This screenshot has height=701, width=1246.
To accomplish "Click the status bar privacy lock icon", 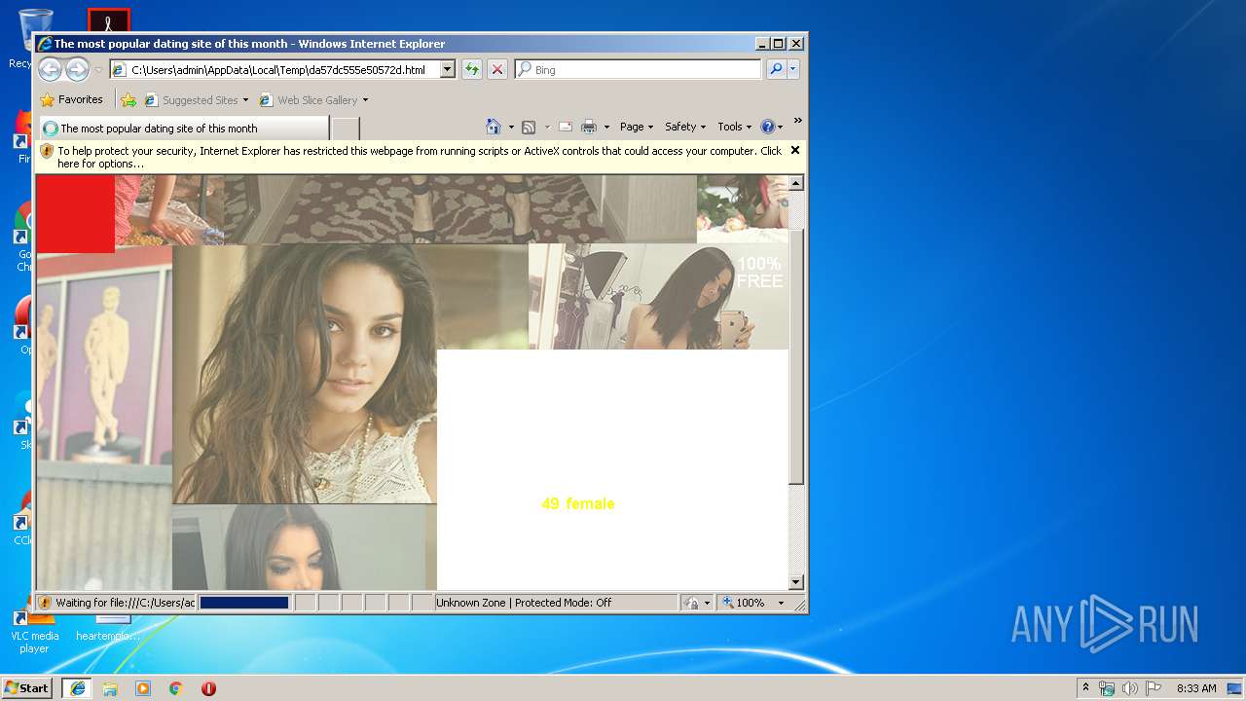I will [692, 603].
